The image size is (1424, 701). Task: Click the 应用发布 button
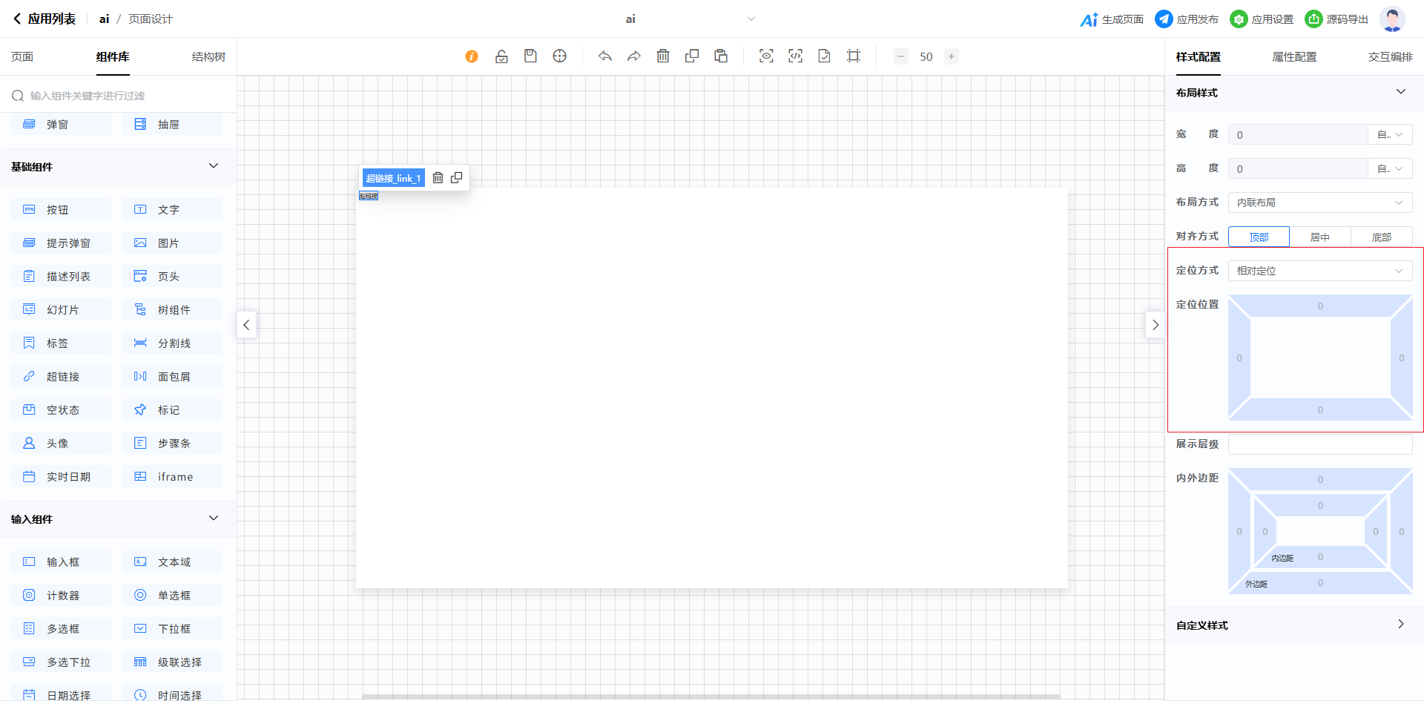point(1187,19)
